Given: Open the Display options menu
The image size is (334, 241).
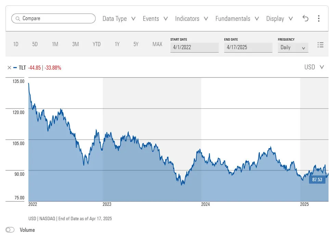Looking at the screenshot, I should [x=279, y=19].
